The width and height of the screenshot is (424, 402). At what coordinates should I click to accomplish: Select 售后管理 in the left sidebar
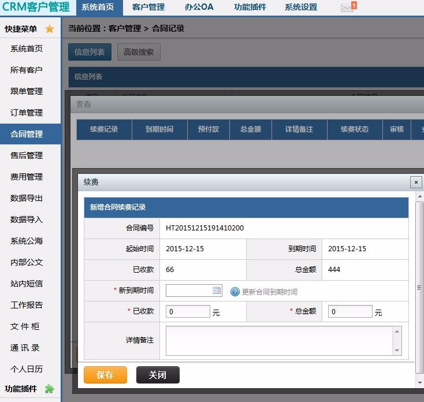(x=27, y=155)
